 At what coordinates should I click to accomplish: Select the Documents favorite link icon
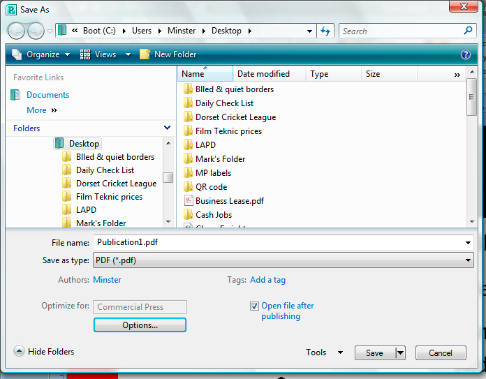tap(16, 95)
